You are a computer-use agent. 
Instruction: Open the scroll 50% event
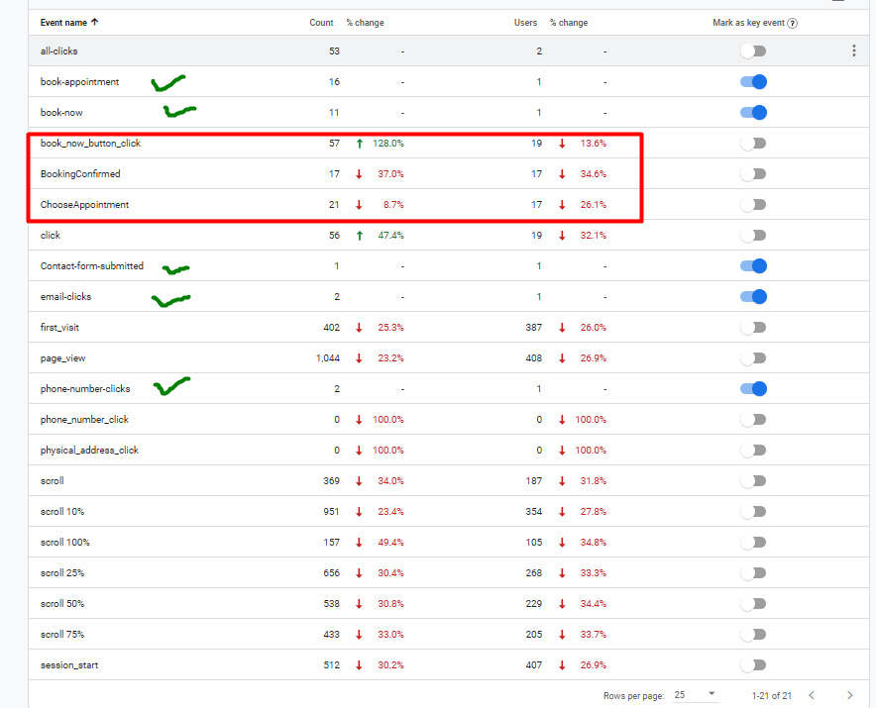(x=62, y=604)
